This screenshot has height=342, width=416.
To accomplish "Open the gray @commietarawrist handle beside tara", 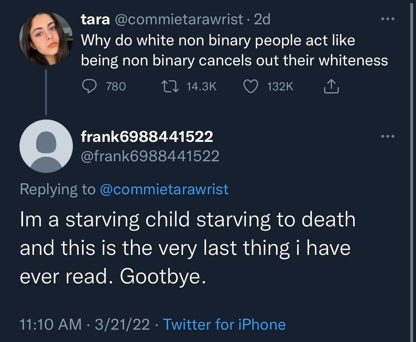I will tap(179, 20).
